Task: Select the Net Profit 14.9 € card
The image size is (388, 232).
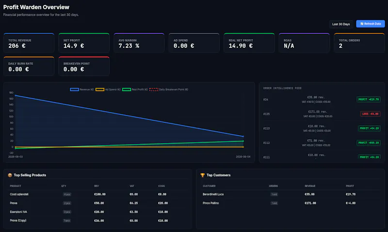Action: 84,43
